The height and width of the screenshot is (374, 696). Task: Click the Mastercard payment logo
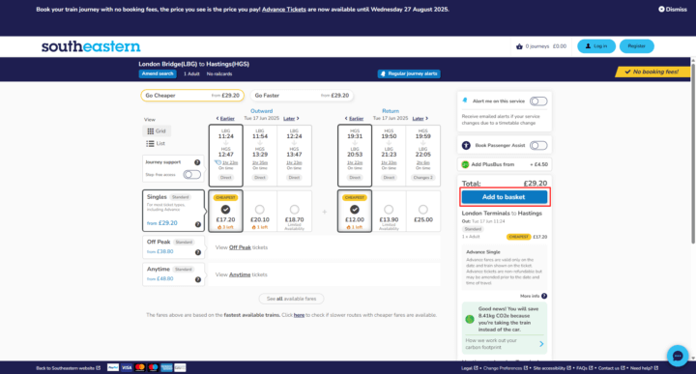click(x=140, y=367)
